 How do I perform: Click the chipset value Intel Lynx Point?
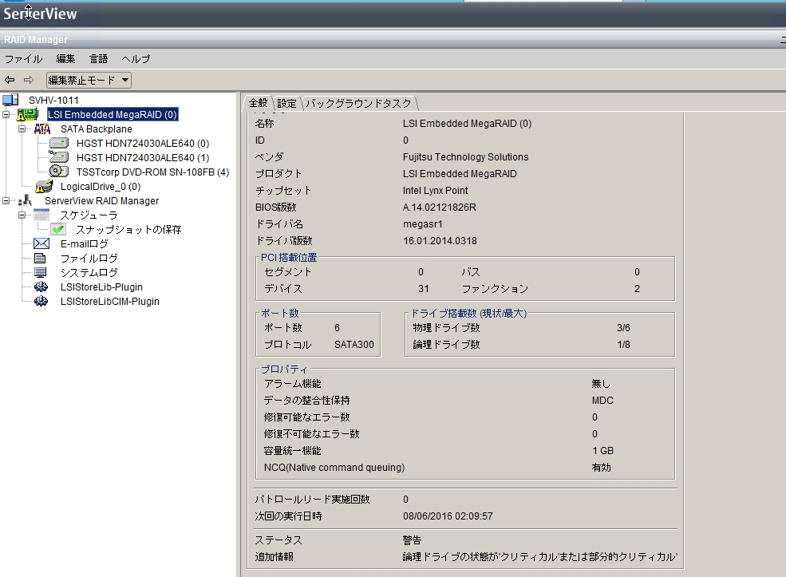pyautogui.click(x=435, y=191)
